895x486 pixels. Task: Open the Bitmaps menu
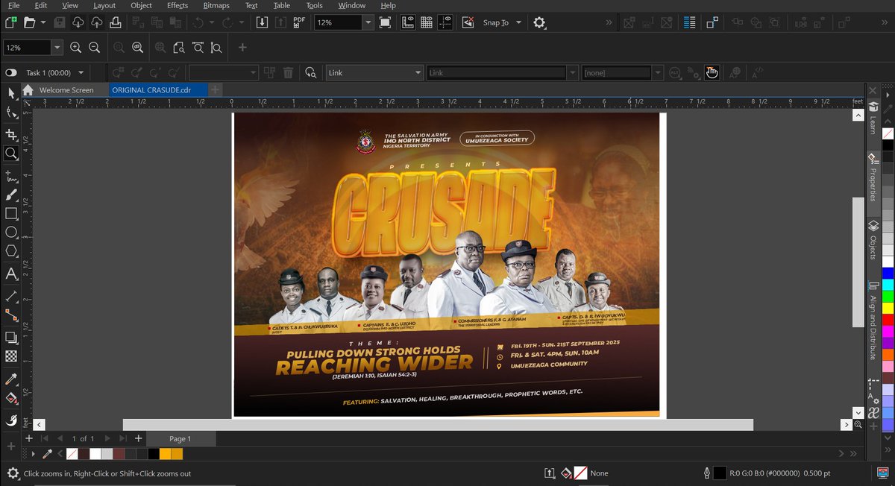[216, 5]
